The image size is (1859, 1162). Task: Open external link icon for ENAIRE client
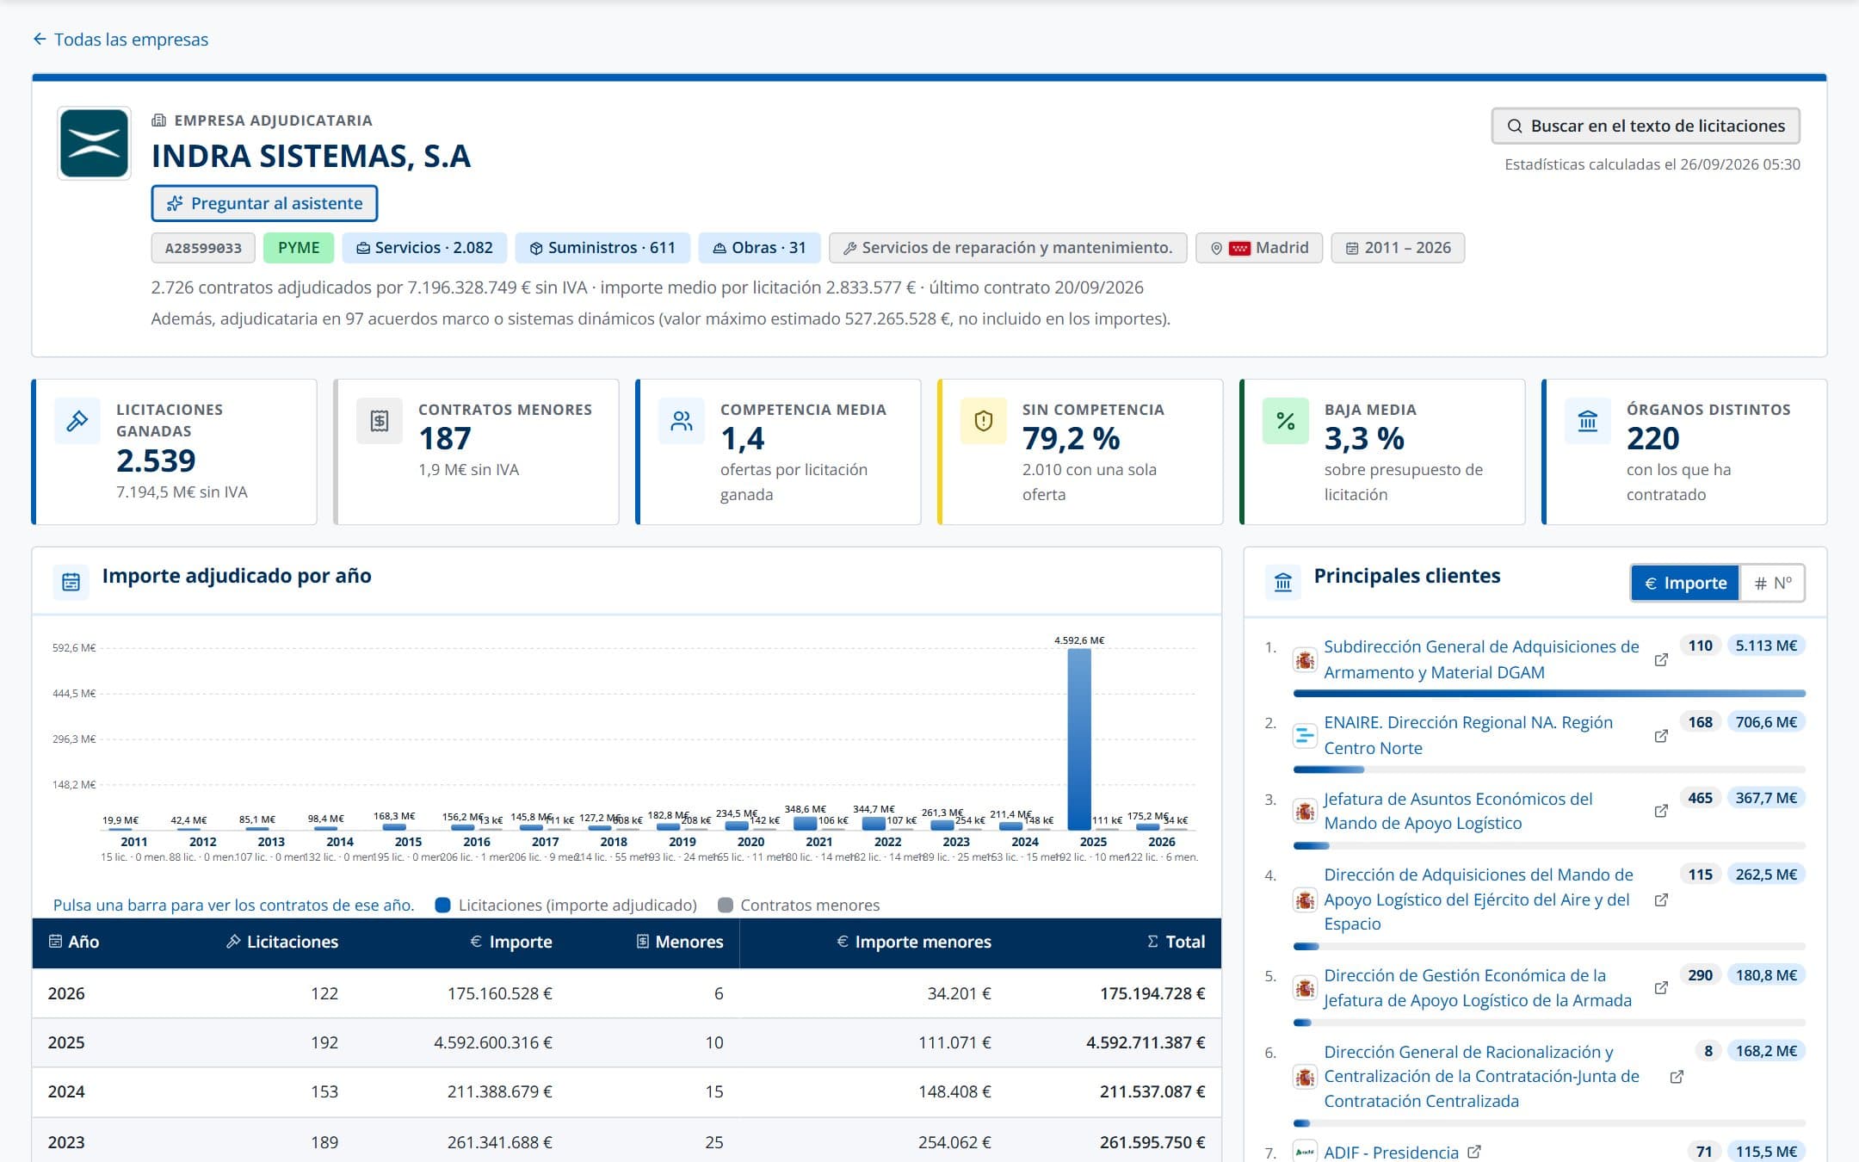click(x=1661, y=736)
